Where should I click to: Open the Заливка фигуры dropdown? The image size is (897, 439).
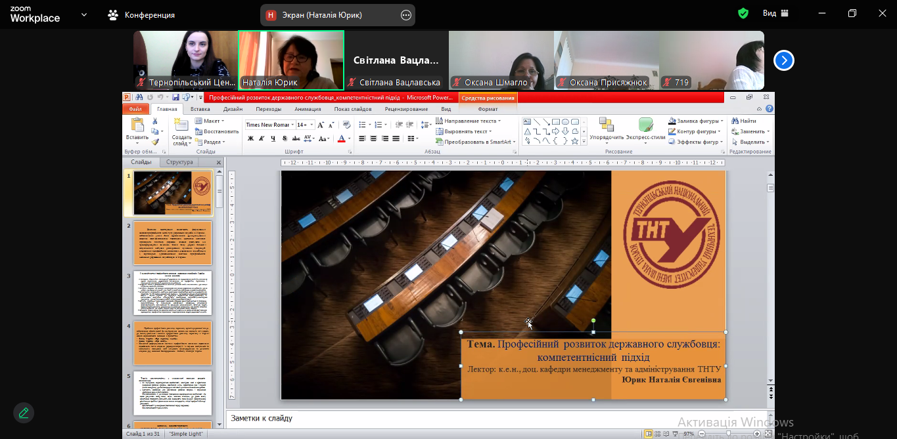tap(693, 121)
